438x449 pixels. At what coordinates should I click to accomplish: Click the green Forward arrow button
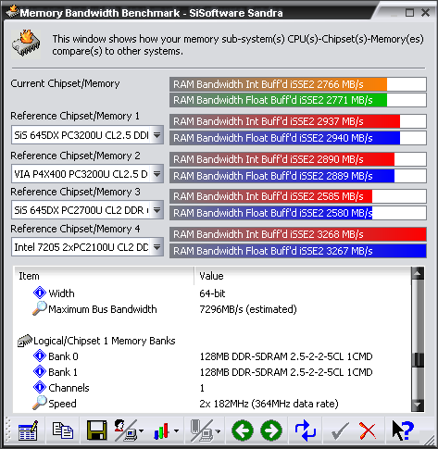point(271,430)
